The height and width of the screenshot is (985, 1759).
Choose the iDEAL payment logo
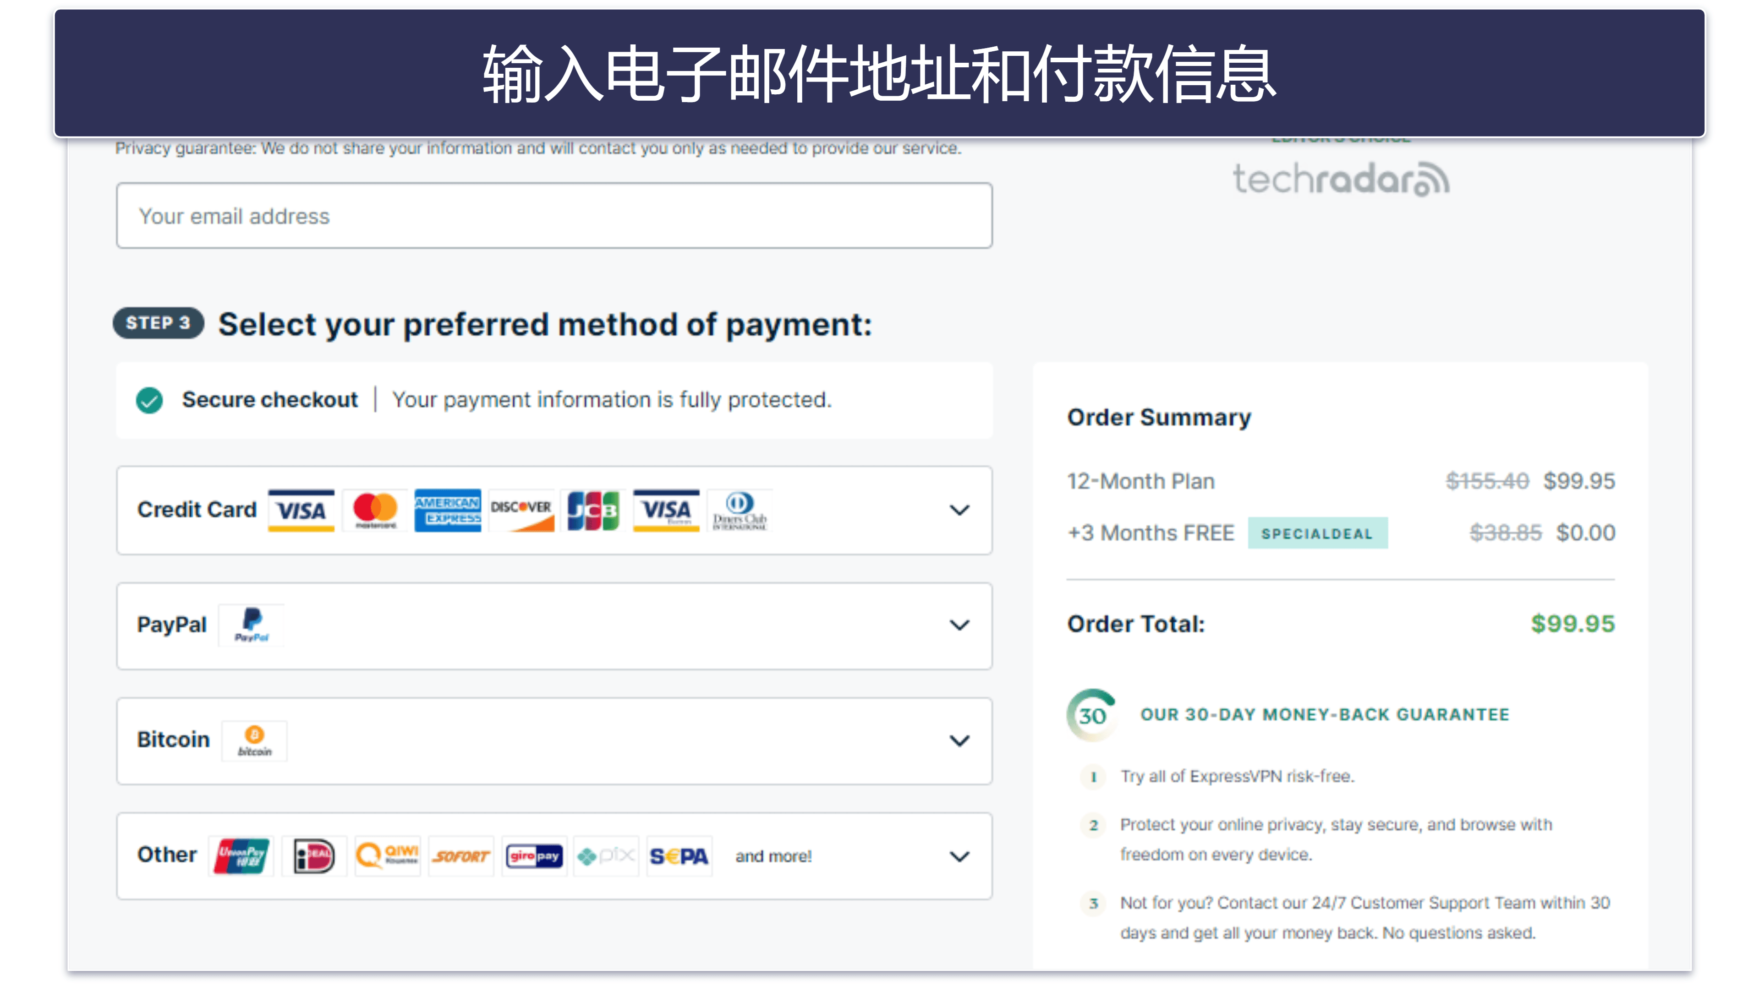pos(314,856)
